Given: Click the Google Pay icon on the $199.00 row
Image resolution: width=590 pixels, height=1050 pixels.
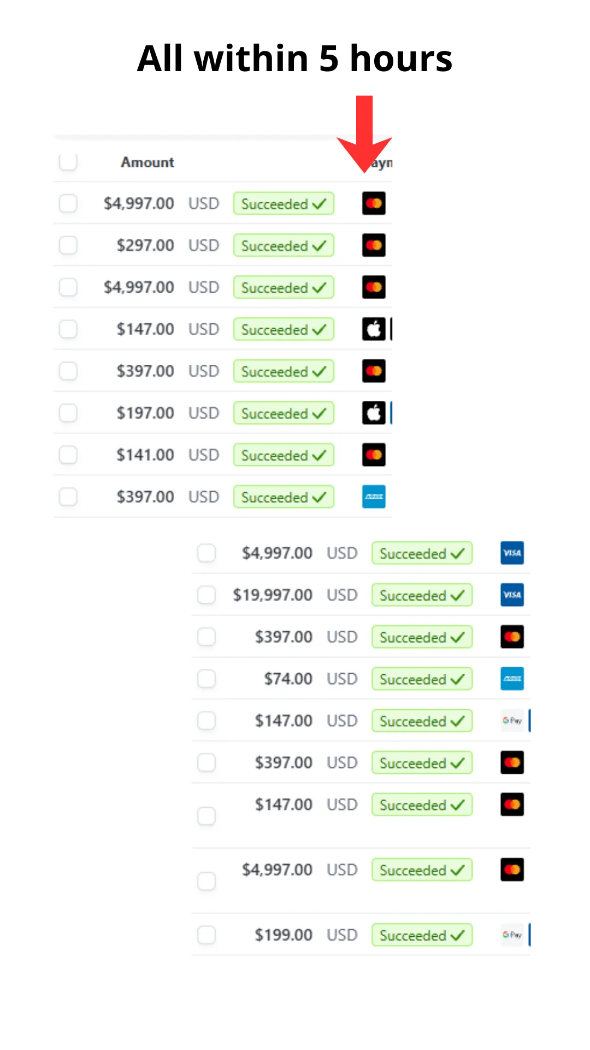Looking at the screenshot, I should [x=512, y=935].
